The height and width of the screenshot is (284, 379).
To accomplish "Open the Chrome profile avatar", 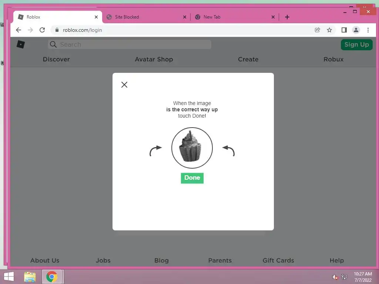I will (356, 30).
